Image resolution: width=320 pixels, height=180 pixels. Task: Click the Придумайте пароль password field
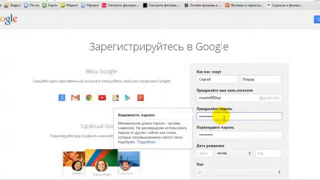239,116
